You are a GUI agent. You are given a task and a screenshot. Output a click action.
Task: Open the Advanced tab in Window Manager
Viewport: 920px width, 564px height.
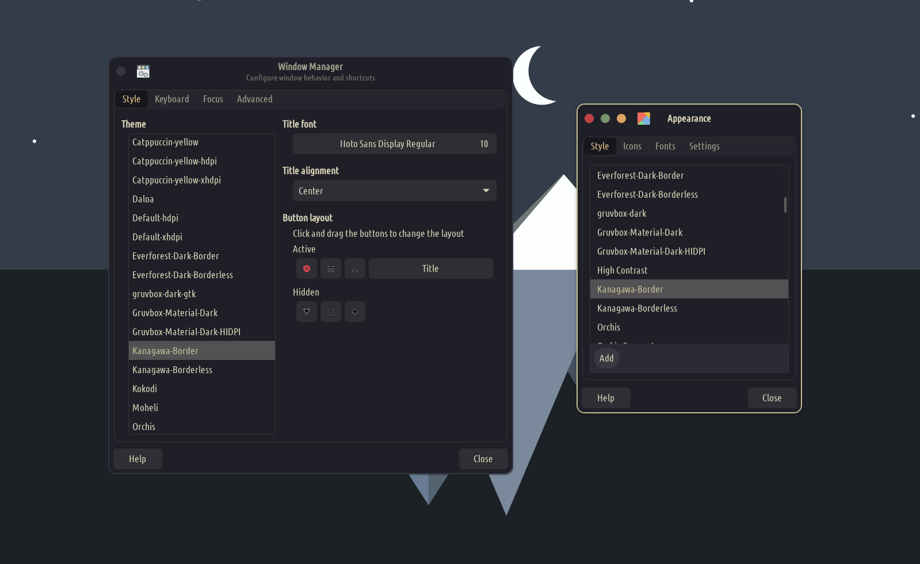(x=254, y=99)
